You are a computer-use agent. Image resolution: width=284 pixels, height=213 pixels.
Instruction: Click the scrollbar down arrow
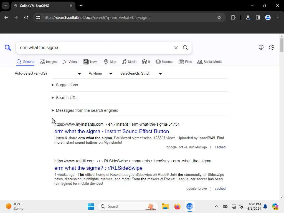pos(282,197)
